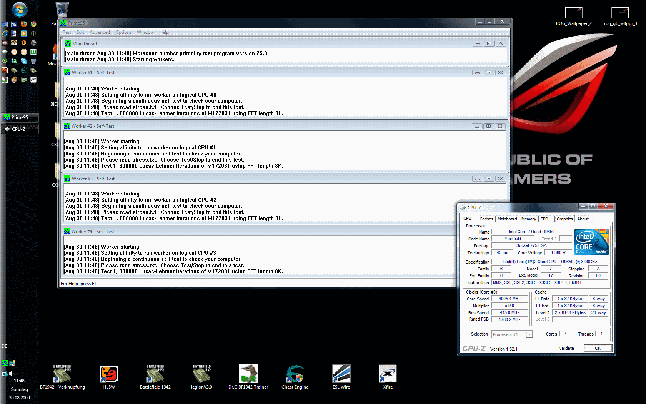Click the volume icon in system tray
Viewport: 646px width, 404px height.
click(12, 374)
